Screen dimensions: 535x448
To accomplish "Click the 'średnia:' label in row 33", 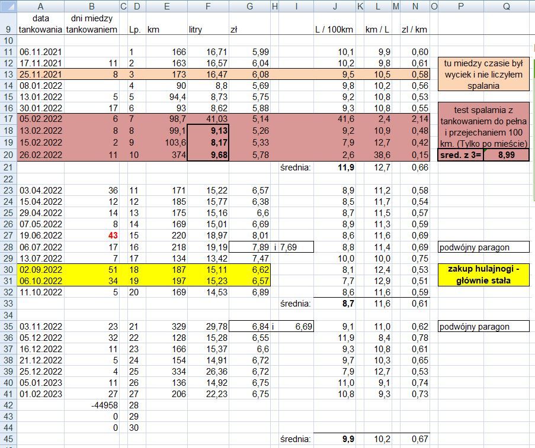I will (x=296, y=304).
